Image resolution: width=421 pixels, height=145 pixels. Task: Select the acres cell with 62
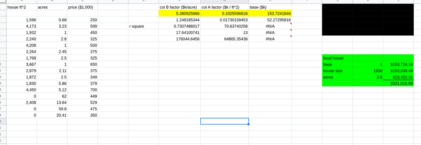(52, 96)
